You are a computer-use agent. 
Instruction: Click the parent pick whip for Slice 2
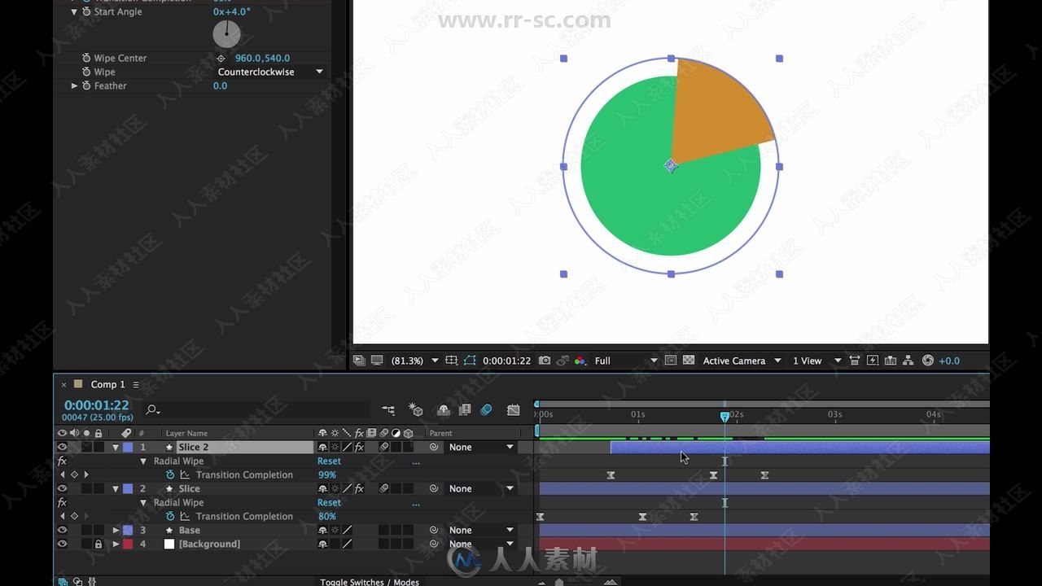[434, 447]
